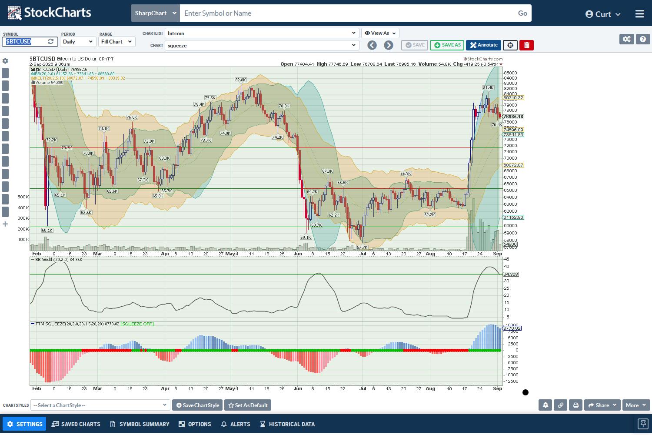Switch to the Saved Charts tab
The height and width of the screenshot is (435, 652).
[76, 424]
